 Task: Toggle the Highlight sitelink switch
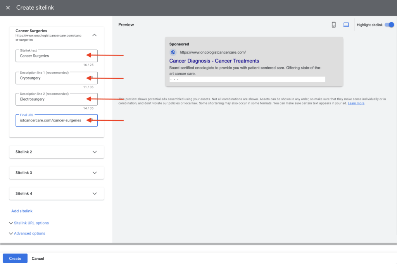(x=389, y=25)
